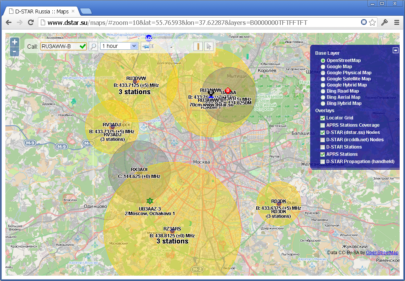
Task: Click the 'B: 433.7125 (±5) MHz' text
Action: 136,85
